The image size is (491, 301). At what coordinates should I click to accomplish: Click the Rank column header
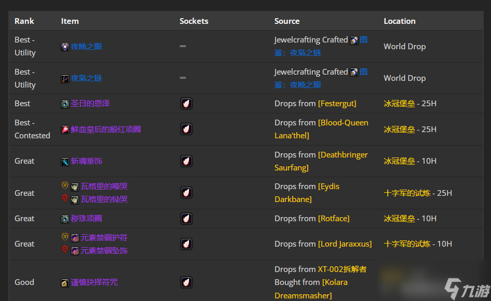click(24, 21)
